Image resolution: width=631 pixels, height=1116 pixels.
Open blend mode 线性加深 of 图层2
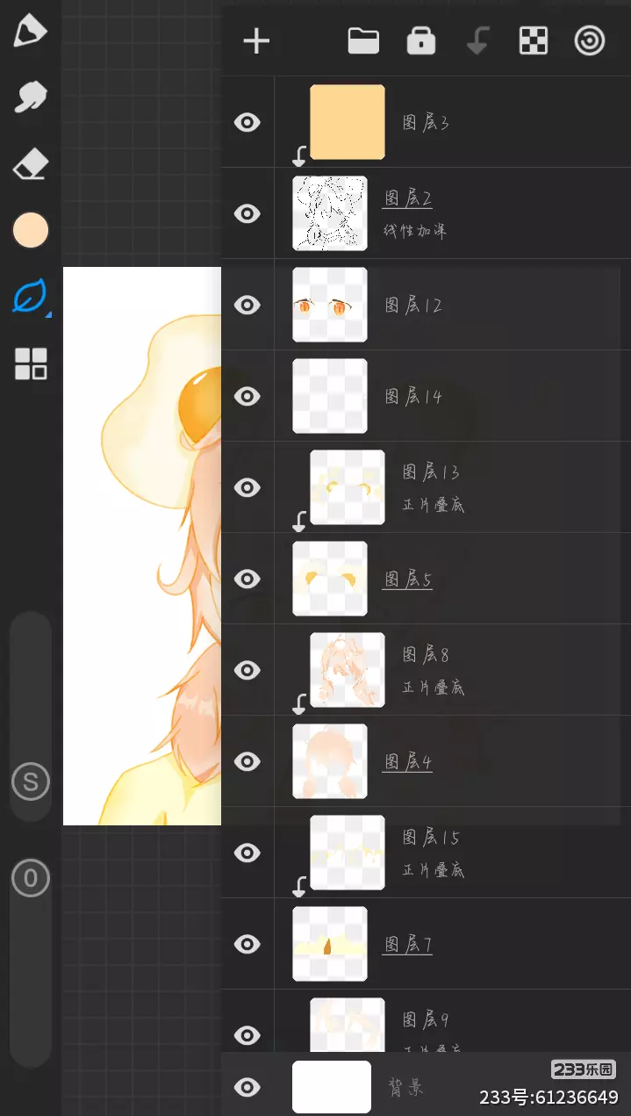pos(415,231)
